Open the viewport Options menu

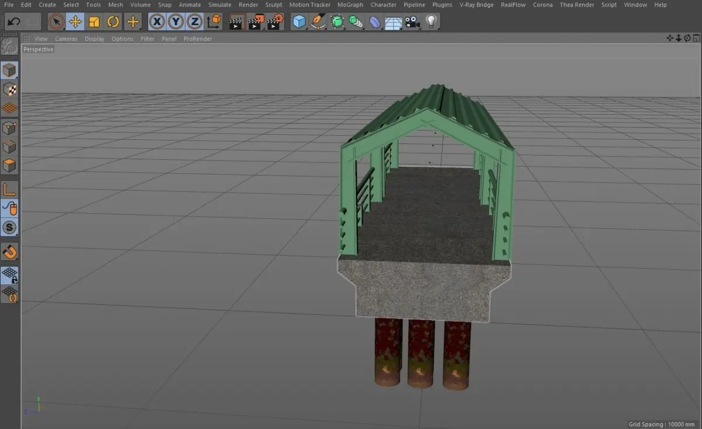(122, 39)
